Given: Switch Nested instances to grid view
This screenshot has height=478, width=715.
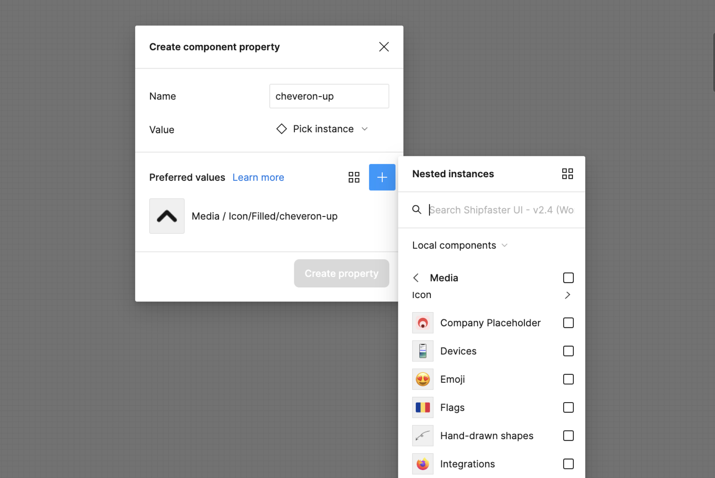Looking at the screenshot, I should tap(567, 174).
